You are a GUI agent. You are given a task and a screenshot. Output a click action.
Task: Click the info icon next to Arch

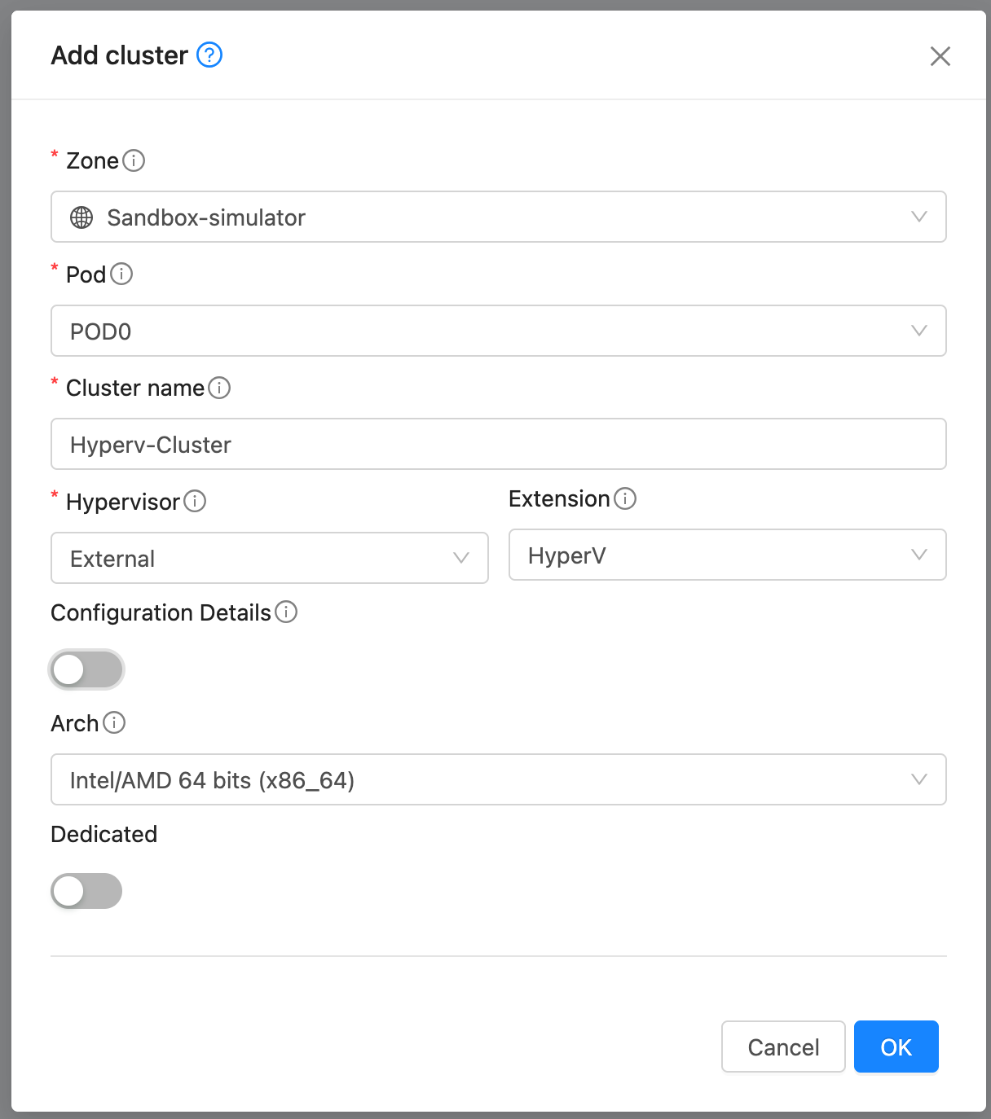click(114, 722)
